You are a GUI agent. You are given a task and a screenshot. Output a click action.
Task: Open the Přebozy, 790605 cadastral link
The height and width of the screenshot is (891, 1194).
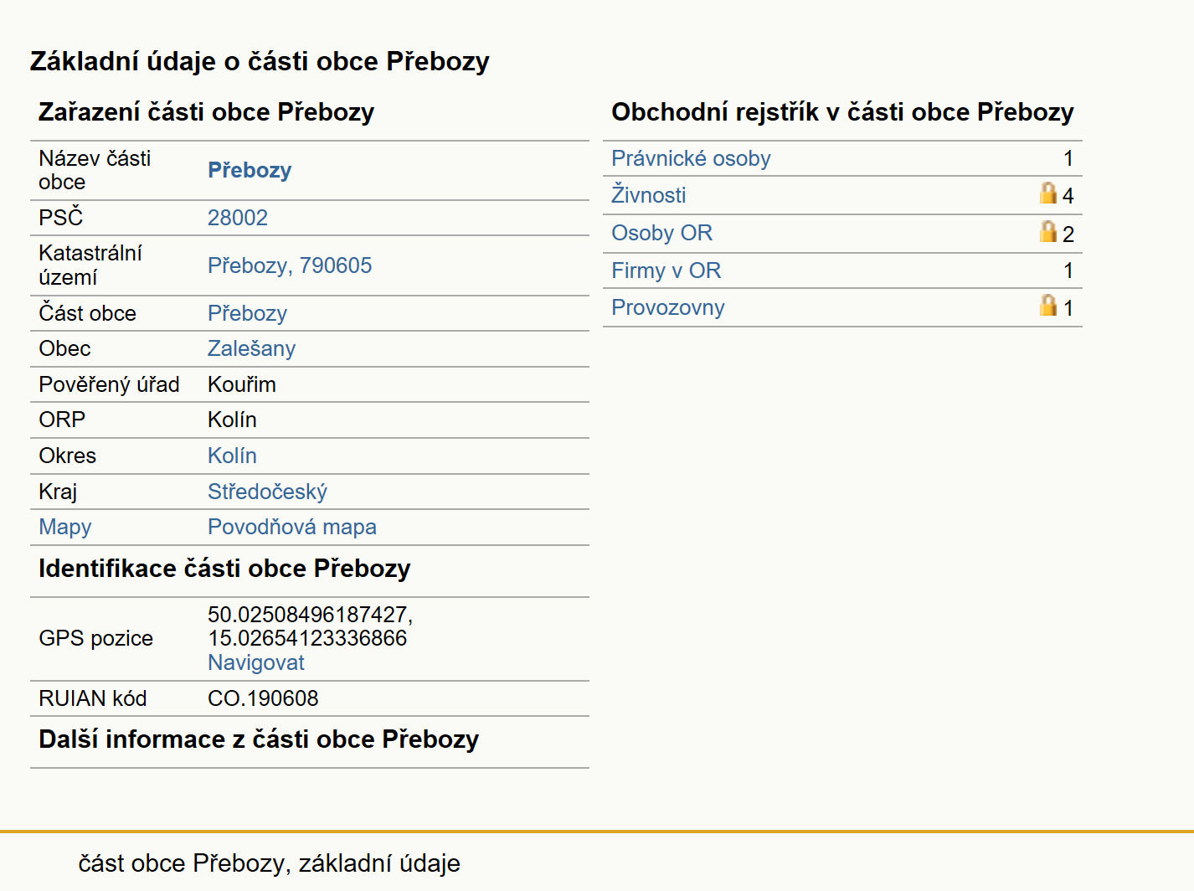[x=290, y=265]
